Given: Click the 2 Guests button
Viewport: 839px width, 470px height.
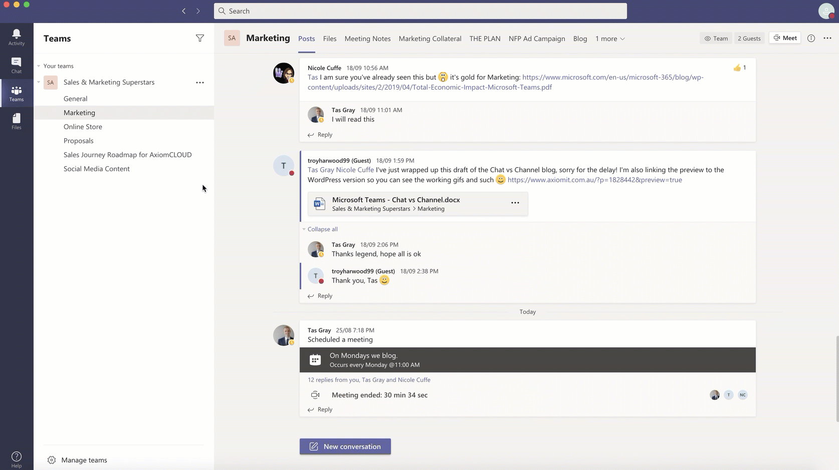Looking at the screenshot, I should point(749,38).
